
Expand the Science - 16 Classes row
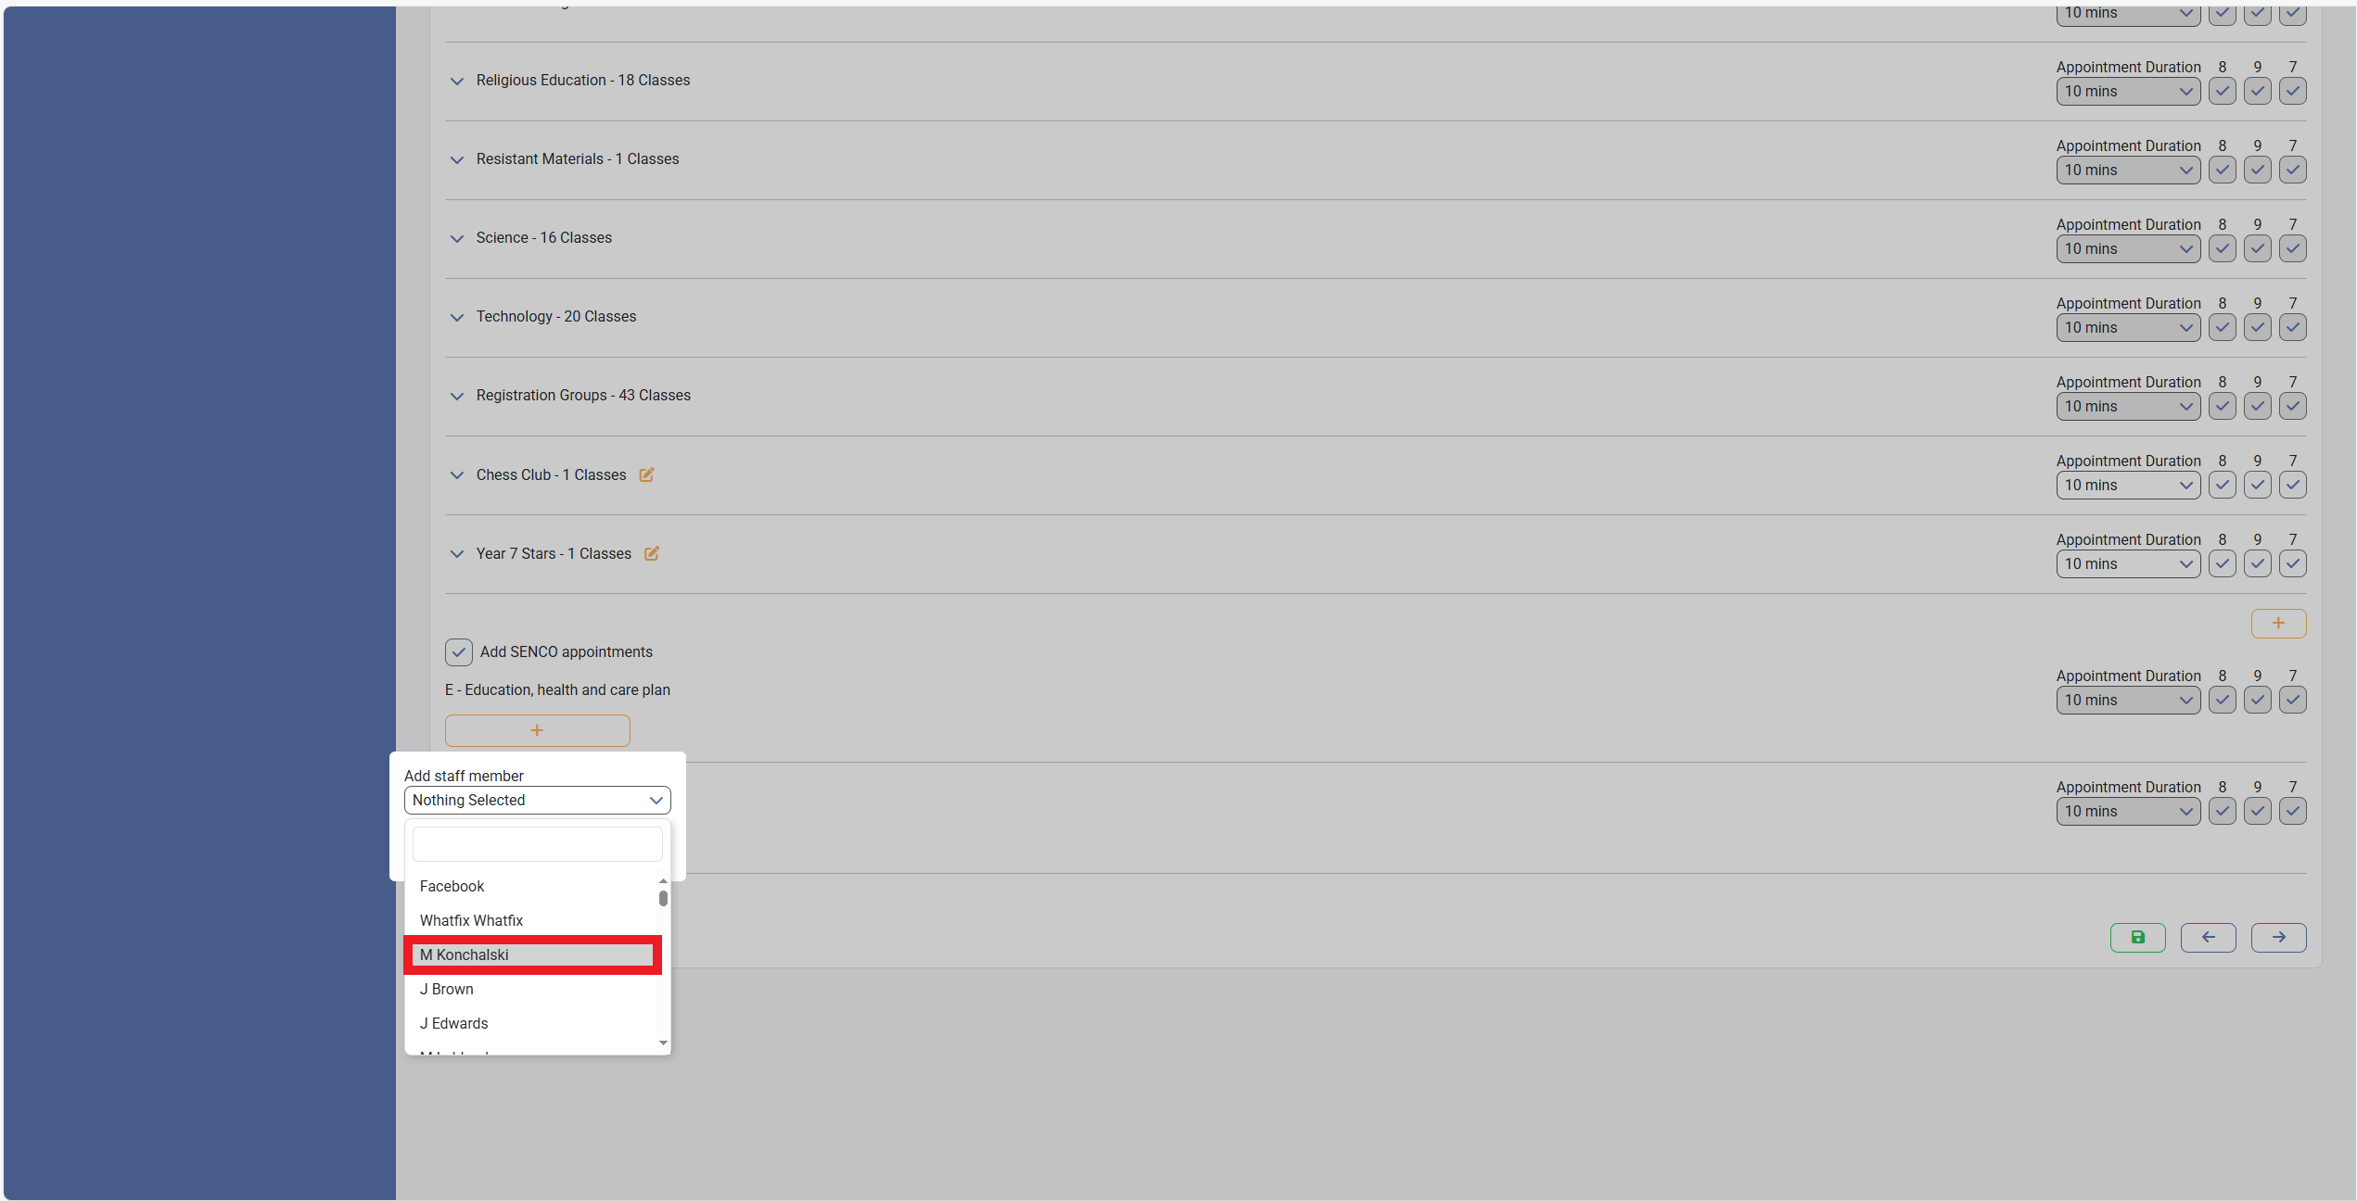456,238
